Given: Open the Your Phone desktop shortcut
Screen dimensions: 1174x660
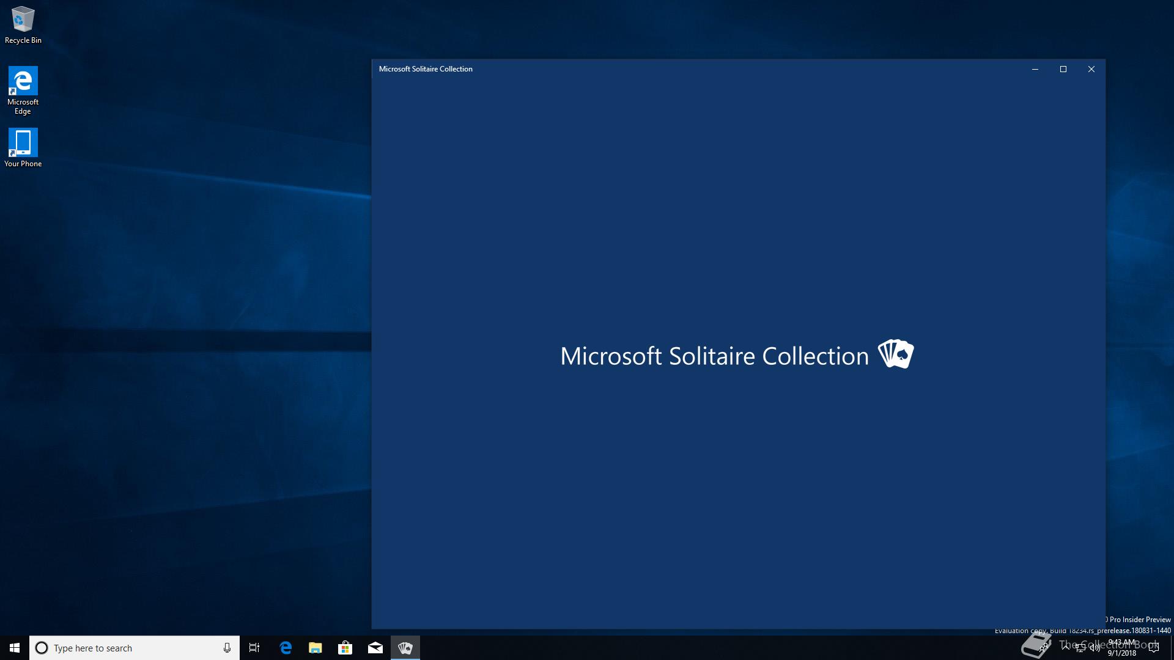Looking at the screenshot, I should tap(23, 147).
